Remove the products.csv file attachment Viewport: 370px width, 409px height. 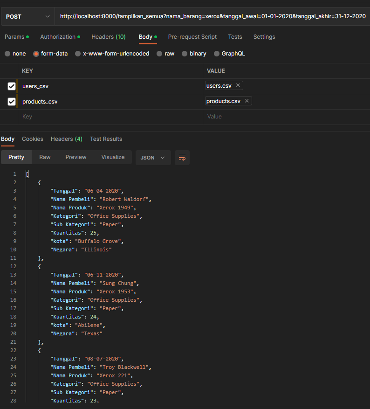(247, 101)
